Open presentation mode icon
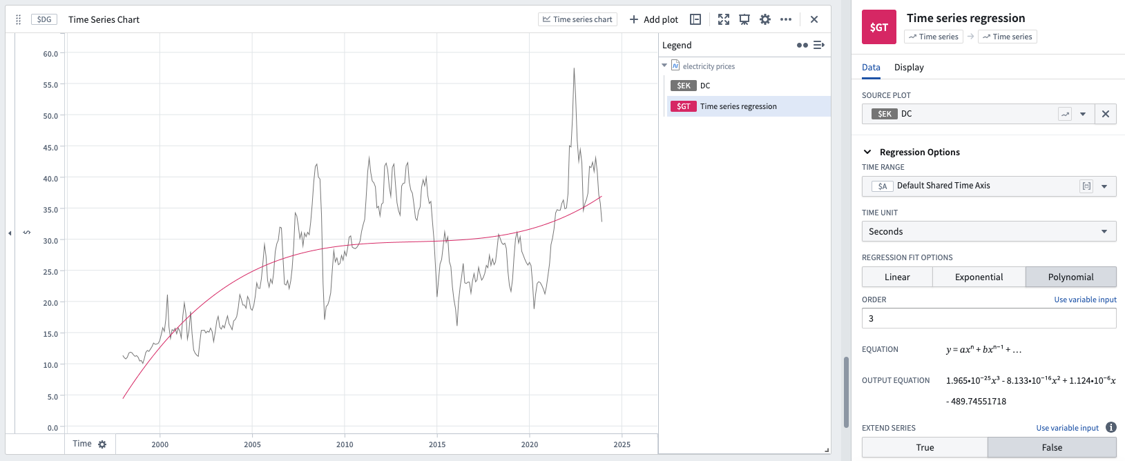Image resolution: width=1125 pixels, height=461 pixels. [744, 19]
